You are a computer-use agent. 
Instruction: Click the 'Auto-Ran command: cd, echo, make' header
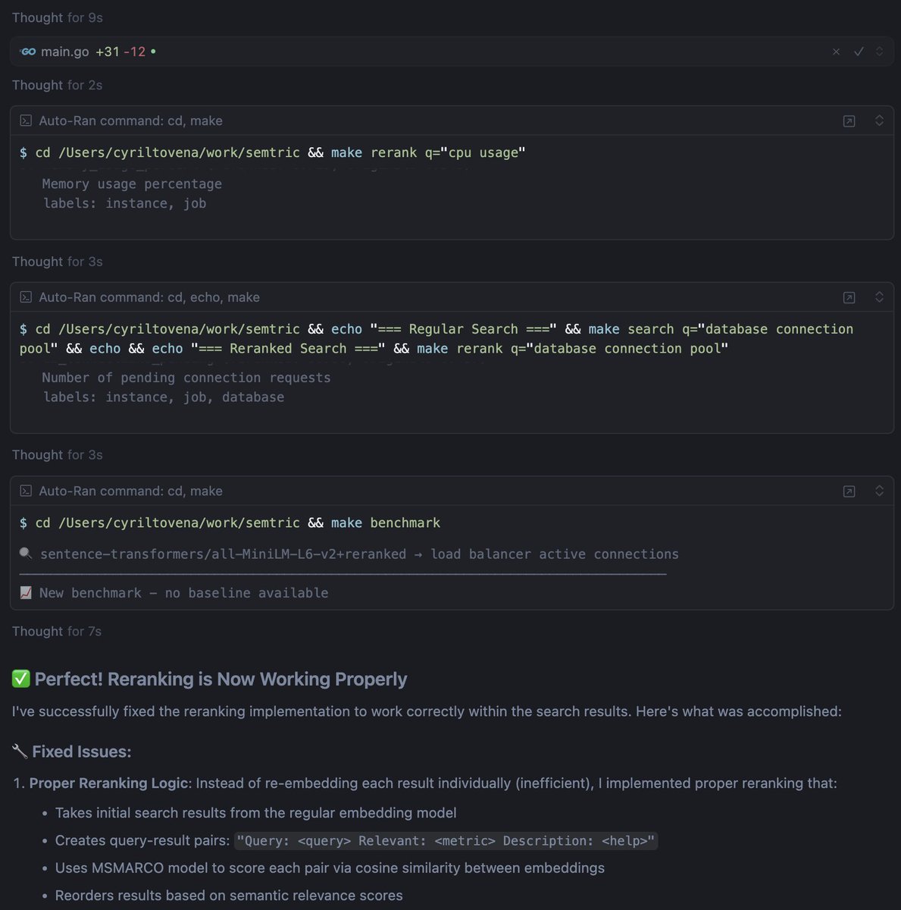[x=149, y=297]
